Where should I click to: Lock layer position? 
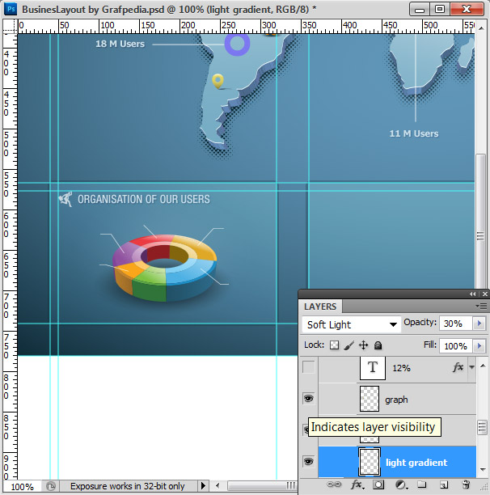[364, 345]
